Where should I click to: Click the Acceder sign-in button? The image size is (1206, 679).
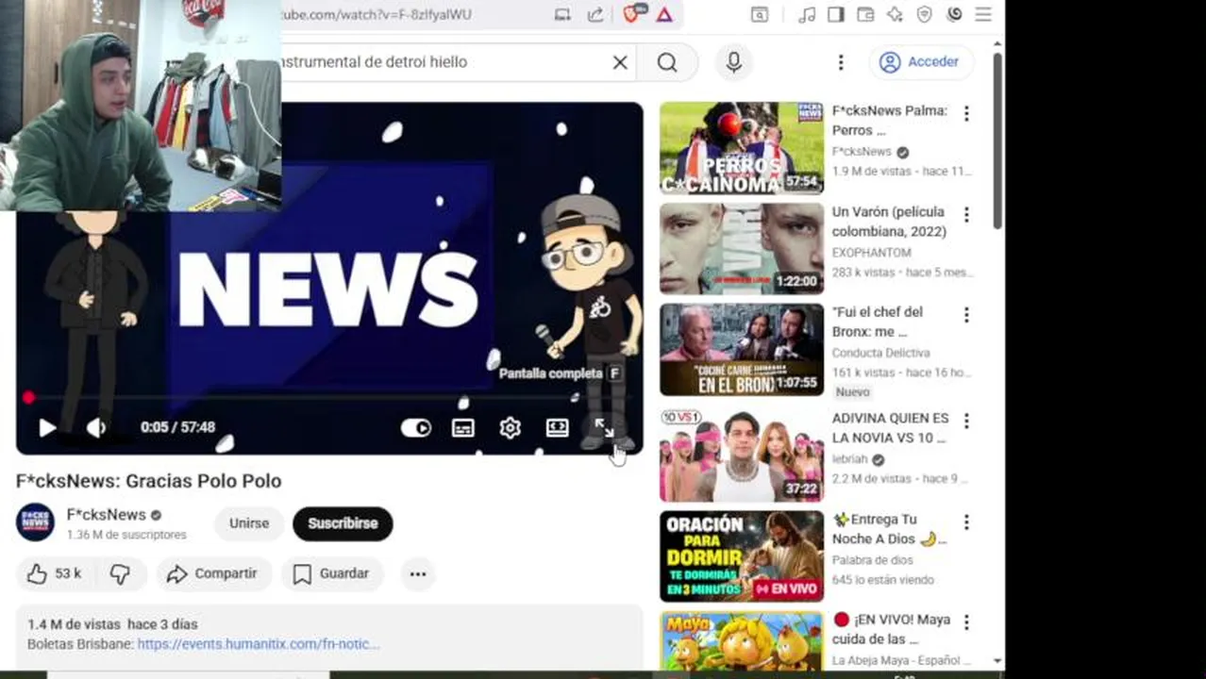click(919, 62)
